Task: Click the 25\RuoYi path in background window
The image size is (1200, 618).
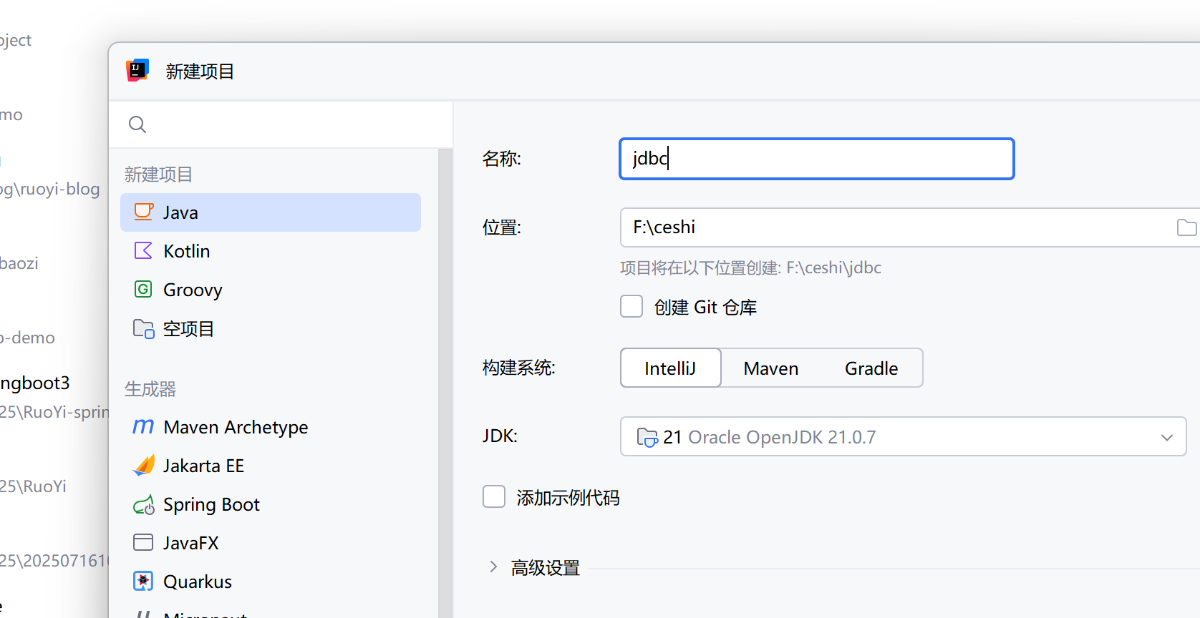Action: tap(34, 486)
